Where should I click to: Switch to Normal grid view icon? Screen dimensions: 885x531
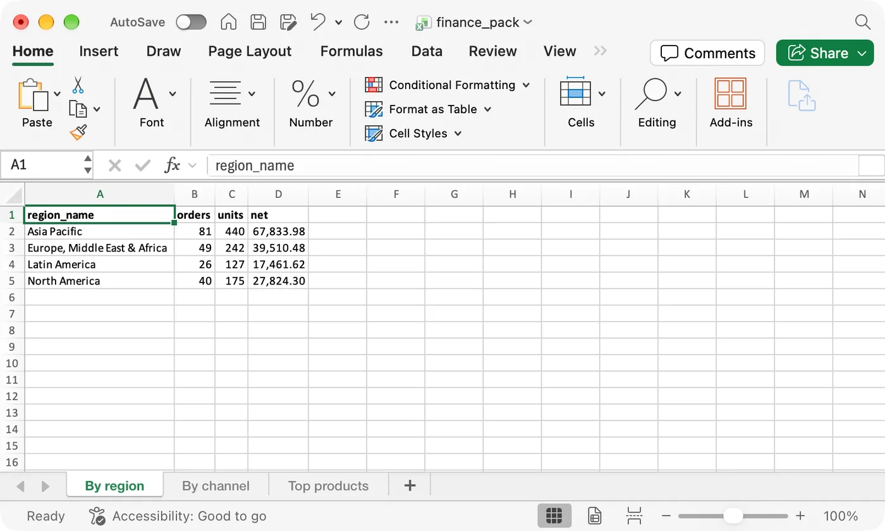coord(554,516)
